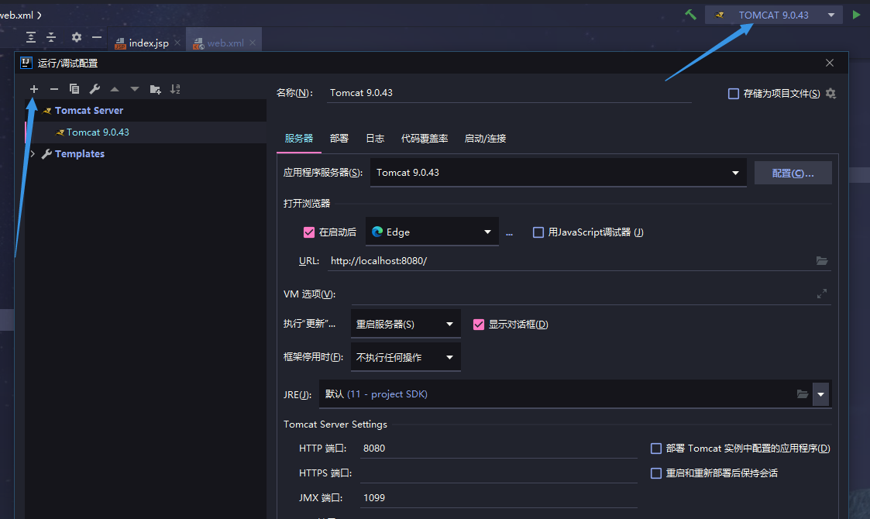Enable 部署 Tomcat 实例中配置的应用程序 checkbox
The image size is (870, 519).
pos(656,448)
